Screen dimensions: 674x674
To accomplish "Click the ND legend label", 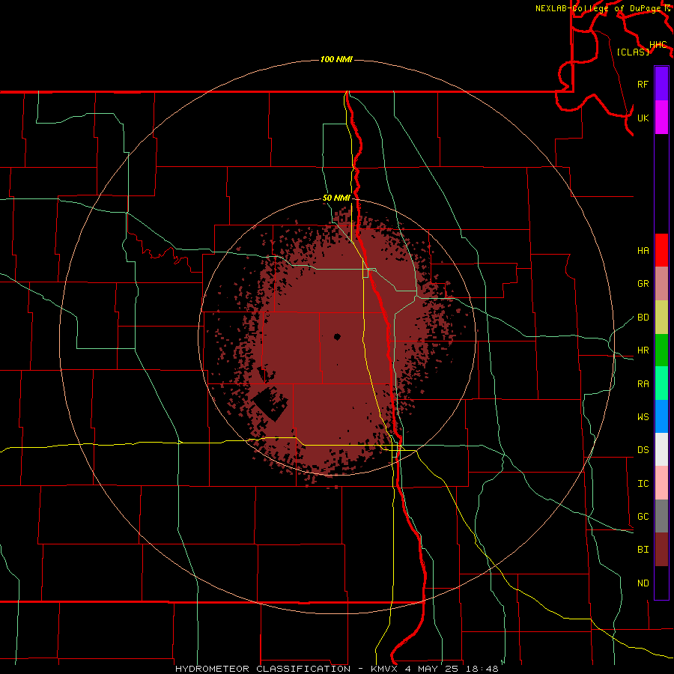I will point(643,583).
